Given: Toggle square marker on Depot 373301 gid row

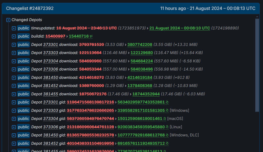Looking at the screenshot, I should (14, 102).
